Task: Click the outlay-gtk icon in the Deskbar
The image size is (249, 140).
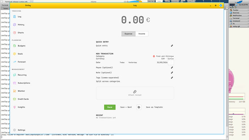Action: pos(231,26)
